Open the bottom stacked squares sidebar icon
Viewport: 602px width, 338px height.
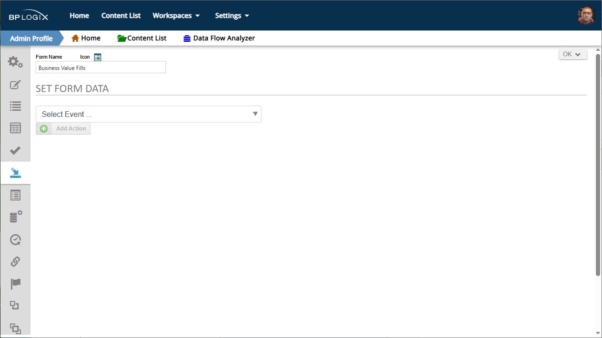tap(16, 328)
